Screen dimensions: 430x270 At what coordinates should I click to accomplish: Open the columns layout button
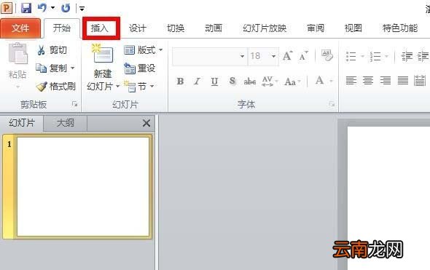click(x=420, y=81)
